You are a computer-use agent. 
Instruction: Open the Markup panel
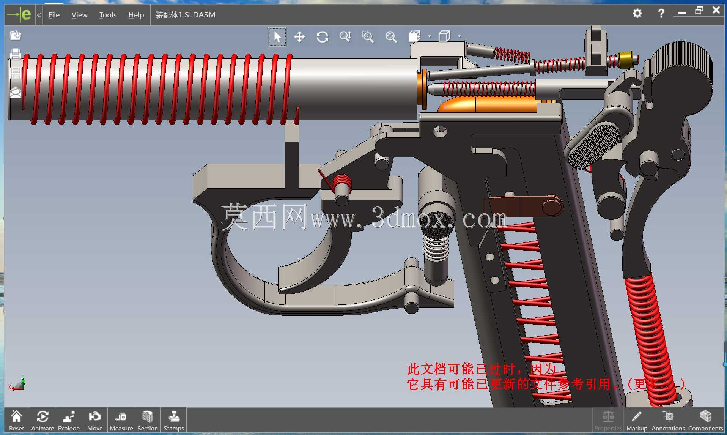tap(637, 420)
